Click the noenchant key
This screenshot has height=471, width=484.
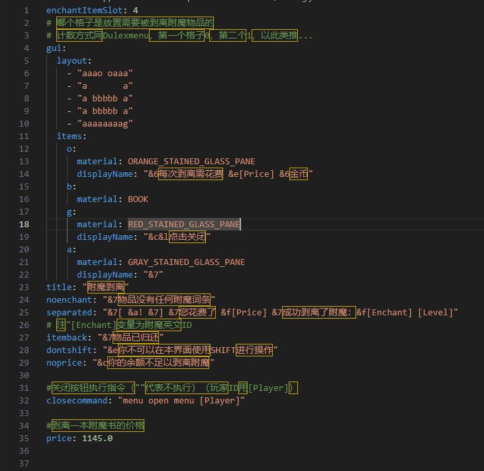pos(69,300)
